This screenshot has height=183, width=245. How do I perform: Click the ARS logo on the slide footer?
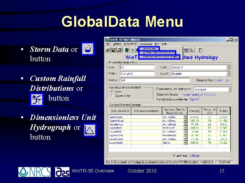tap(62, 172)
